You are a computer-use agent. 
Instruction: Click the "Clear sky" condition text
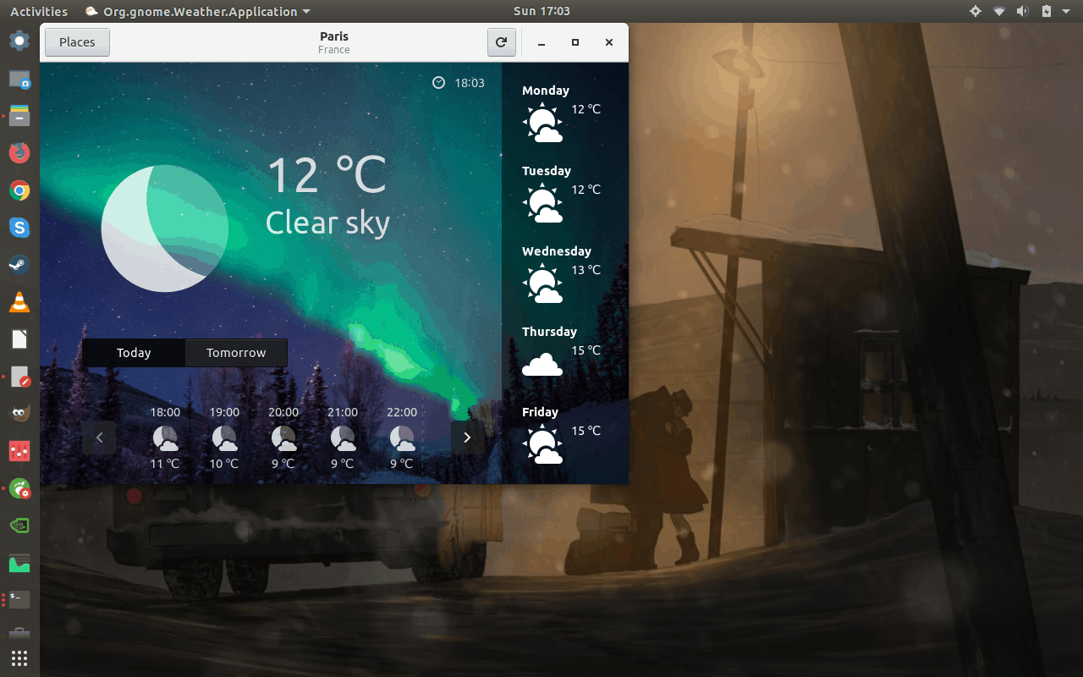click(x=327, y=223)
